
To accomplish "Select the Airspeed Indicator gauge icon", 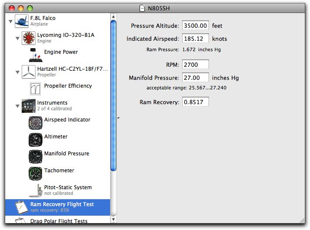I will tap(36, 123).
